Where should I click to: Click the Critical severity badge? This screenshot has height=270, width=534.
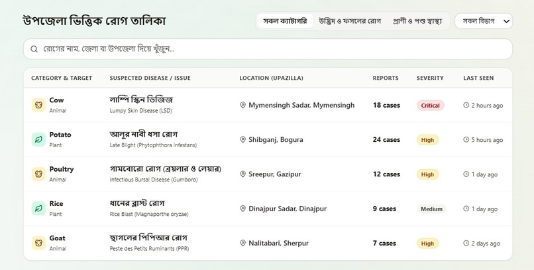pyautogui.click(x=431, y=106)
